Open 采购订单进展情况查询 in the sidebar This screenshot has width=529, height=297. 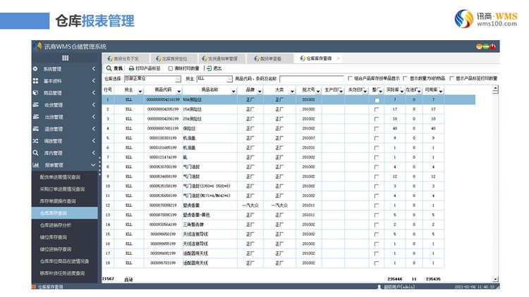click(x=62, y=189)
